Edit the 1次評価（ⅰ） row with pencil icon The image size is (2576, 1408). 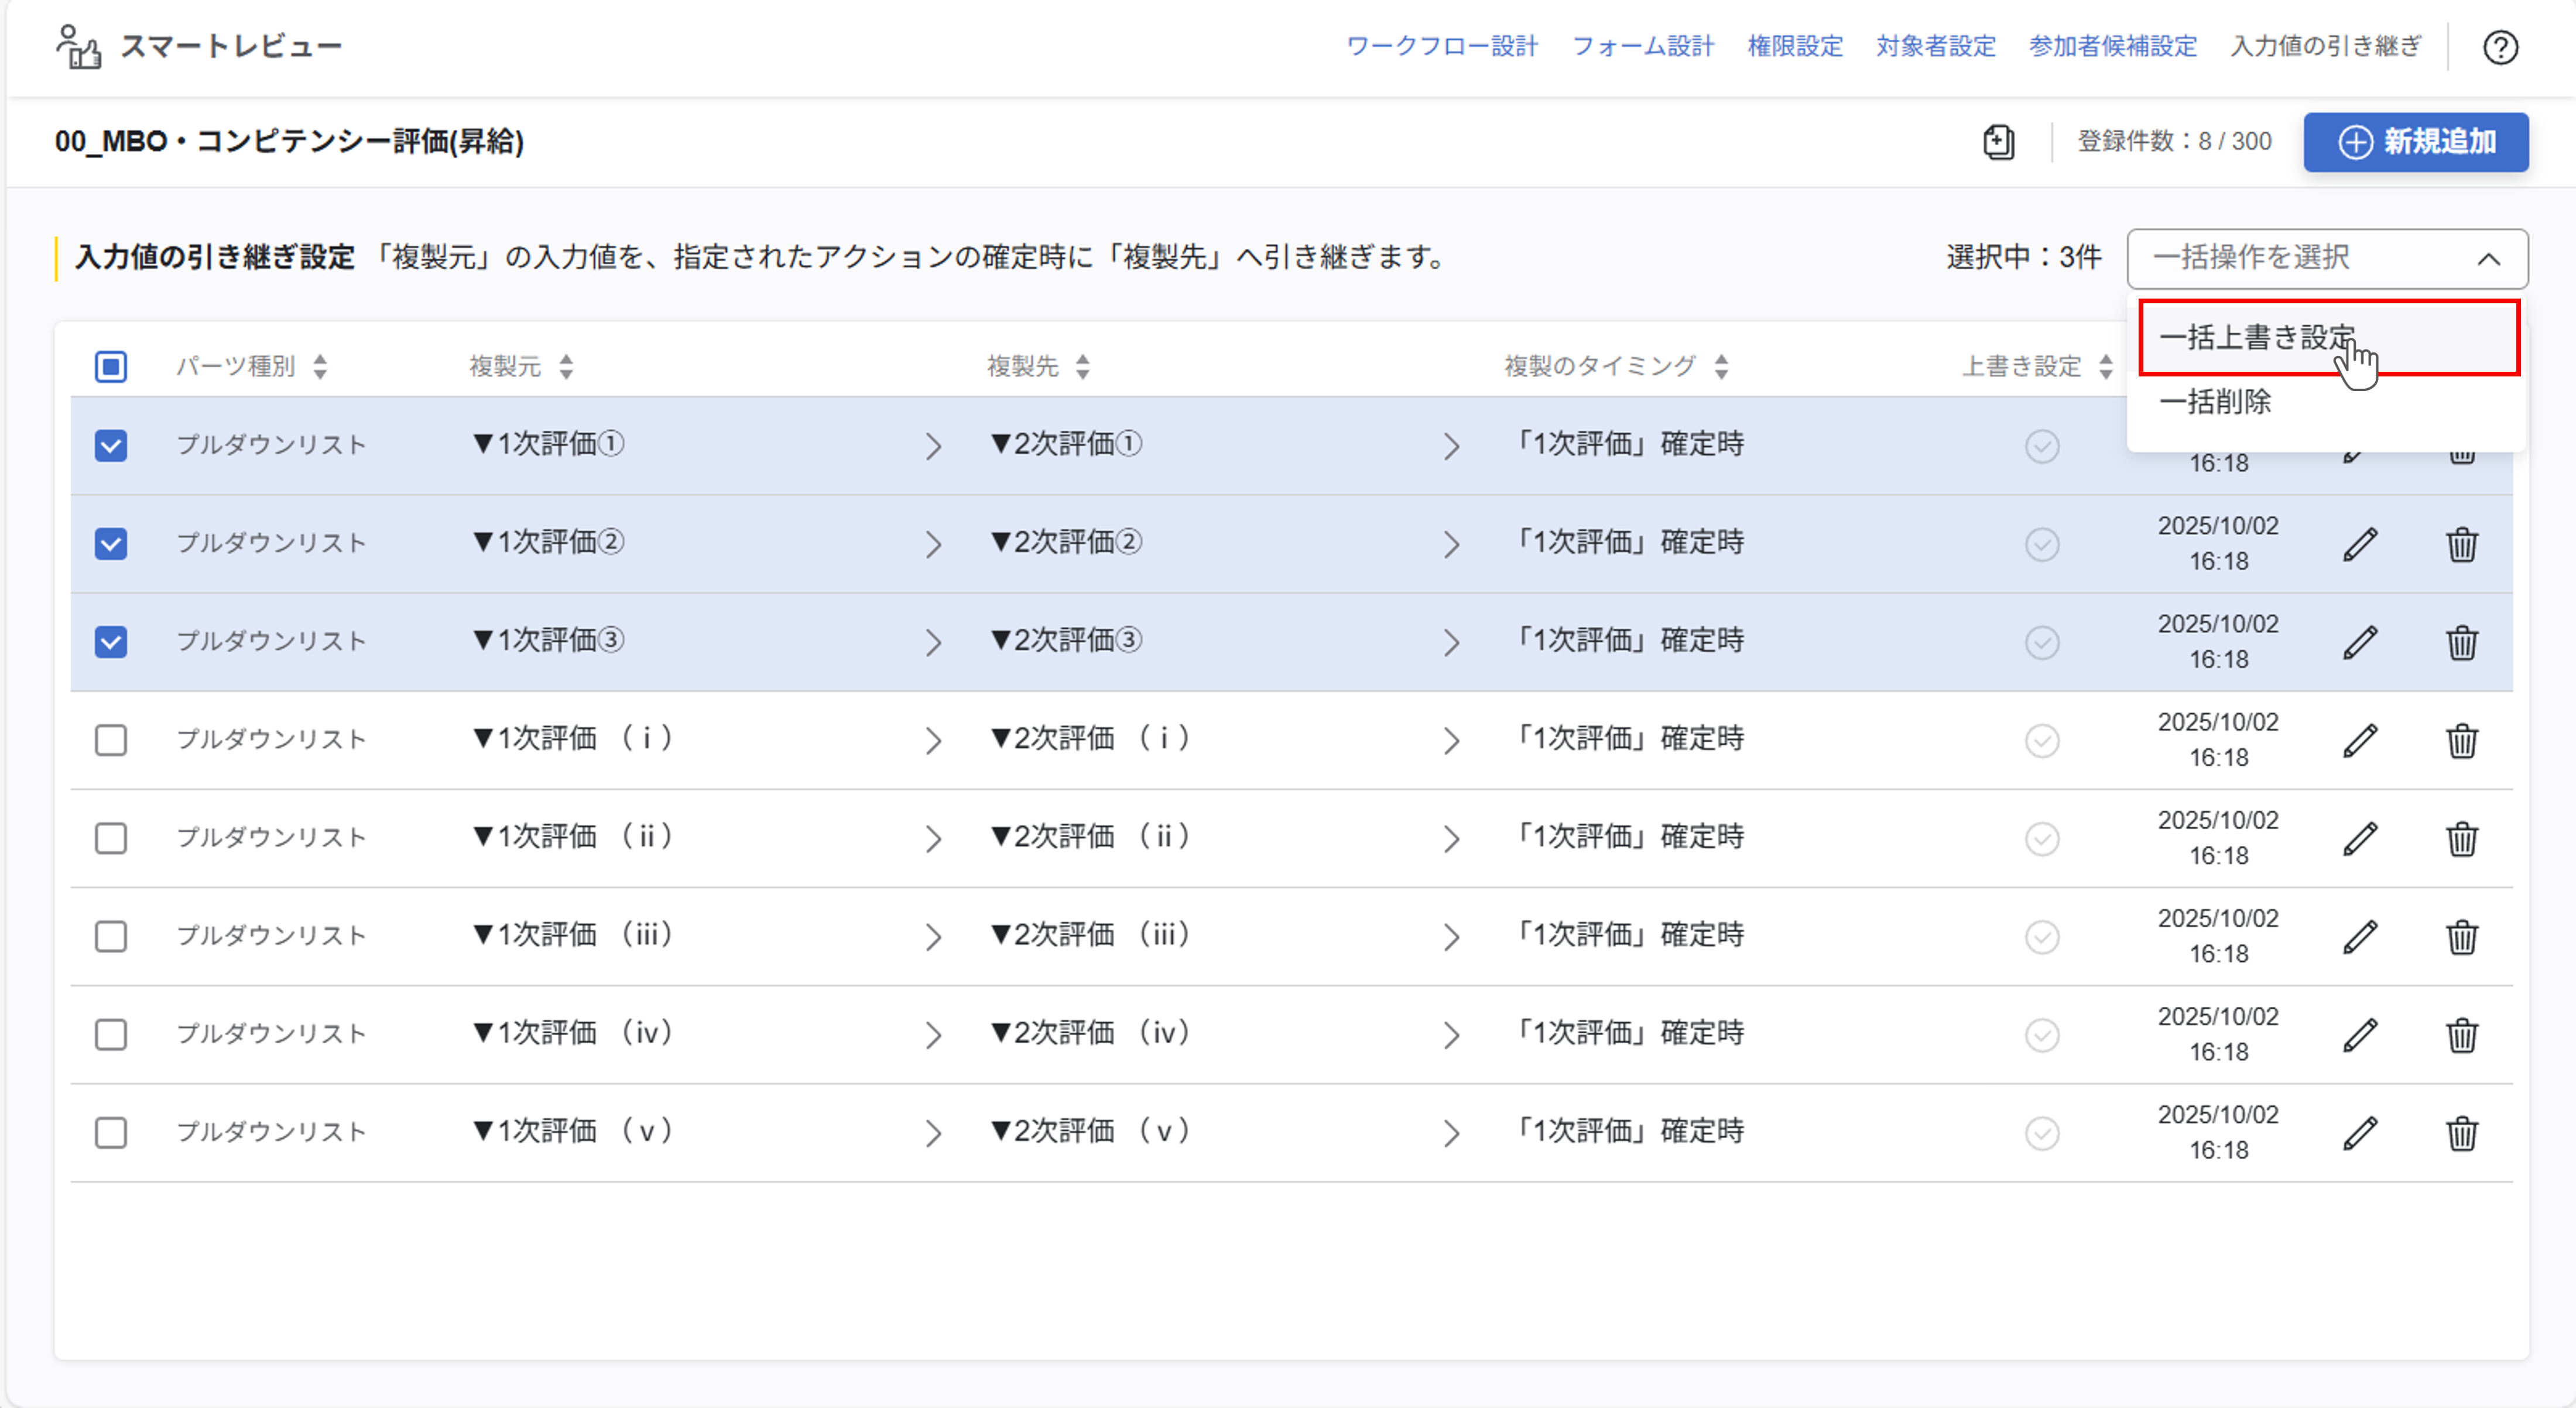[x=2360, y=740]
